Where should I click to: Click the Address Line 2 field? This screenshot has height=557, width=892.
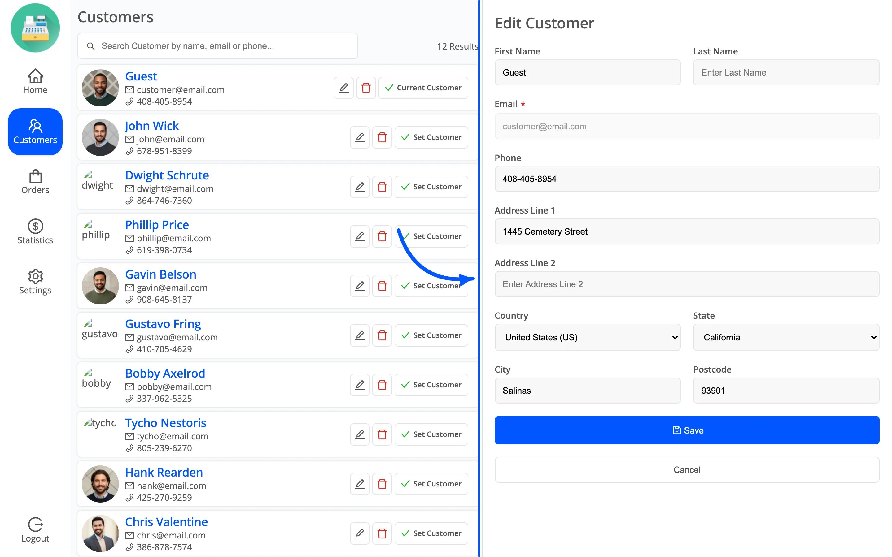(687, 284)
